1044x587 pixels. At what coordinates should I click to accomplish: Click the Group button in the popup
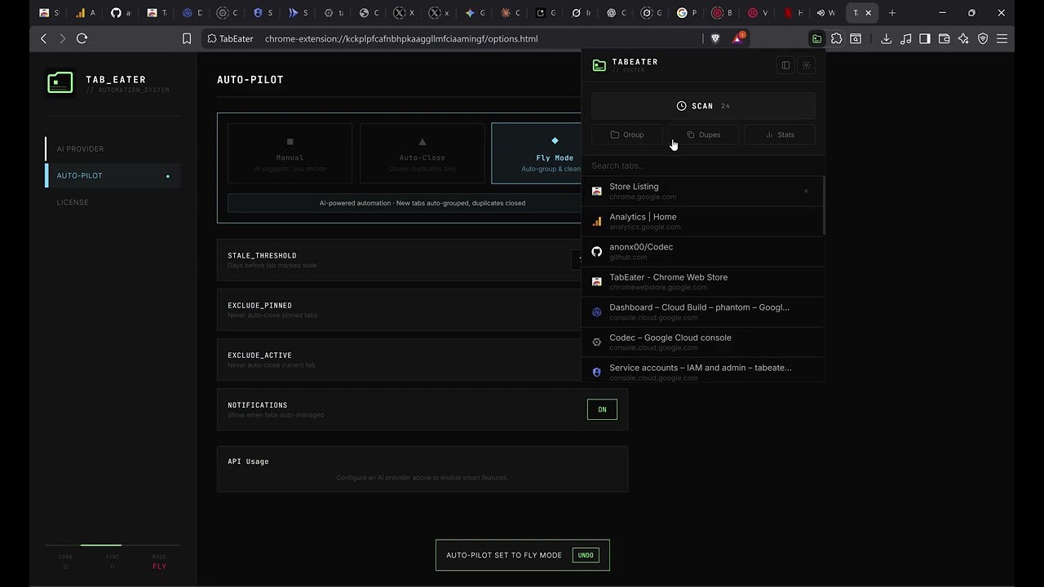(x=627, y=135)
